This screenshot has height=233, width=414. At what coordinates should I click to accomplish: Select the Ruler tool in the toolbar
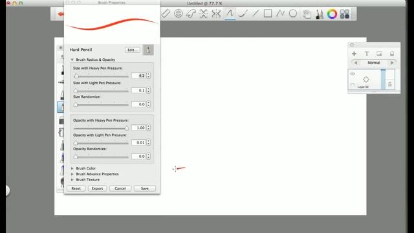click(166, 14)
